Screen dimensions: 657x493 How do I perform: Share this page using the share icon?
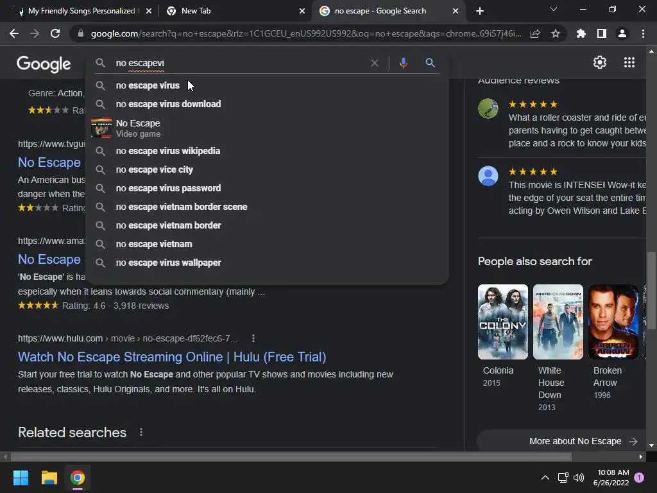535,33
